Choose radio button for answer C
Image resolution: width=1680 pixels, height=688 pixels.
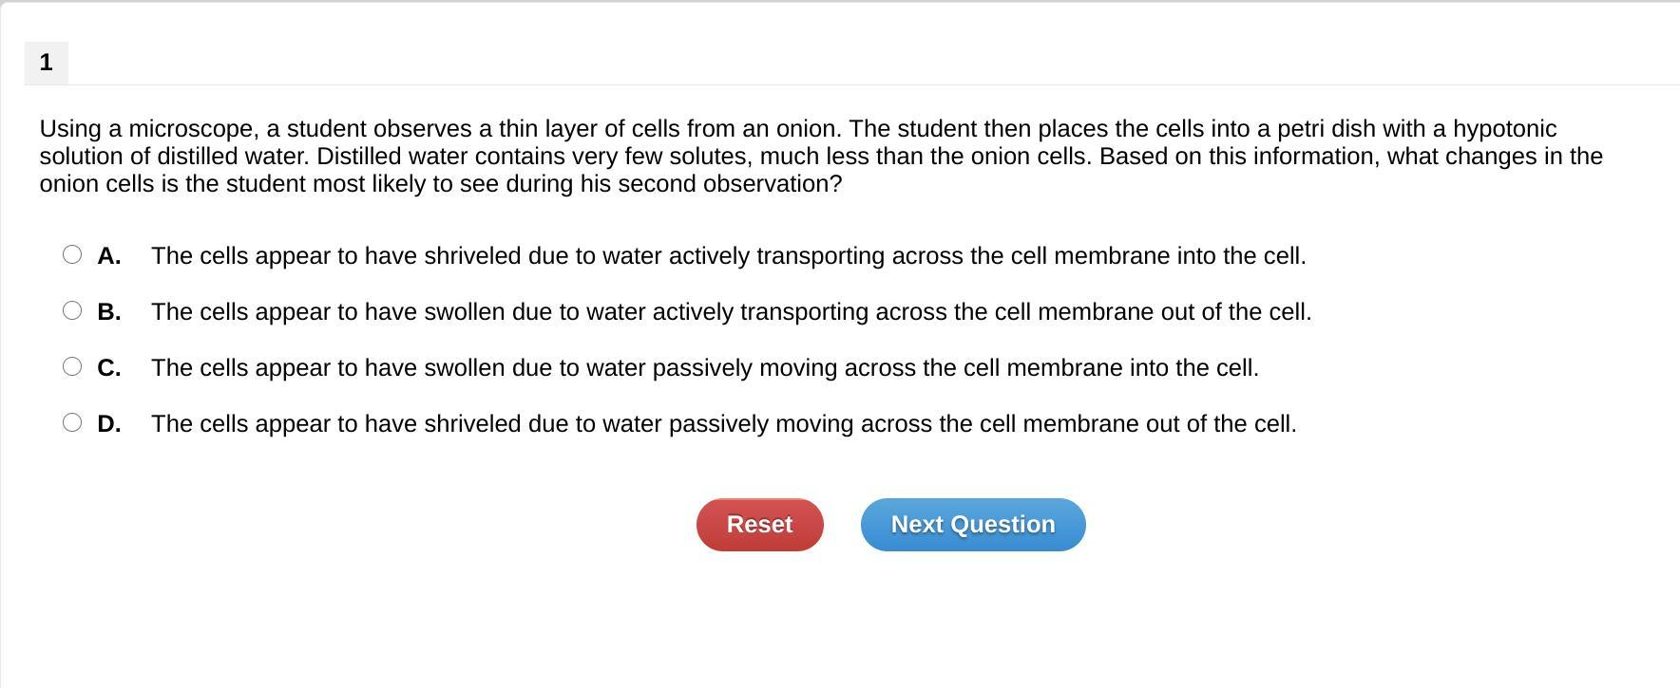72,366
